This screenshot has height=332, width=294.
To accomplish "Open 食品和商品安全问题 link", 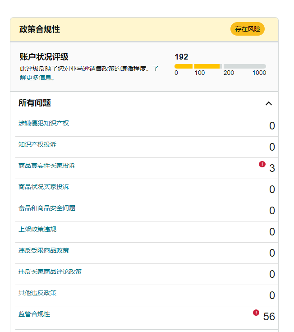I will (47, 208).
